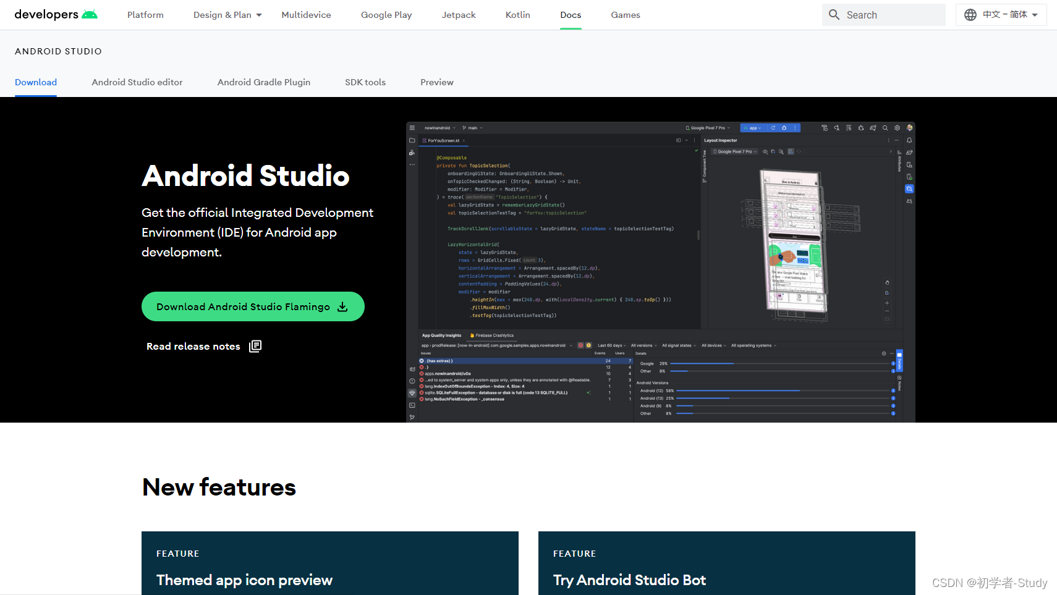Switch to Android Gradle Plugin tab

point(264,82)
